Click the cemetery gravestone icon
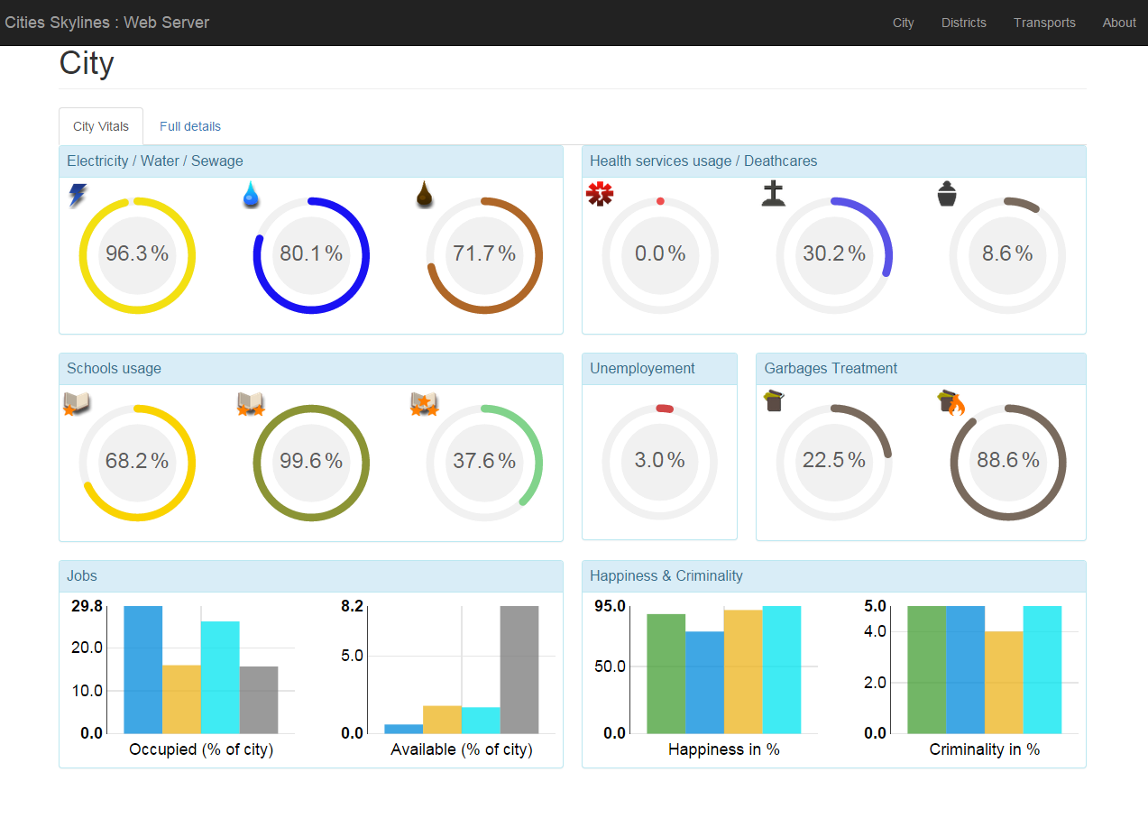This screenshot has width=1148, height=818. pyautogui.click(x=773, y=194)
